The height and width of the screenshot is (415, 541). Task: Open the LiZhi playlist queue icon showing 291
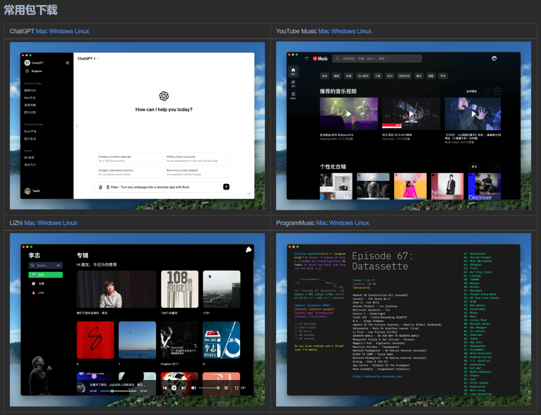[x=237, y=387]
